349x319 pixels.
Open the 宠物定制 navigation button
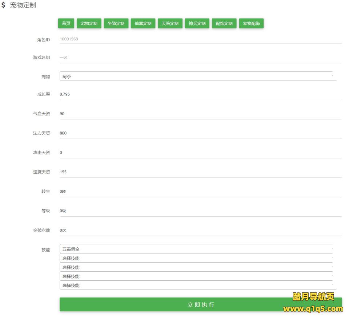tap(89, 23)
